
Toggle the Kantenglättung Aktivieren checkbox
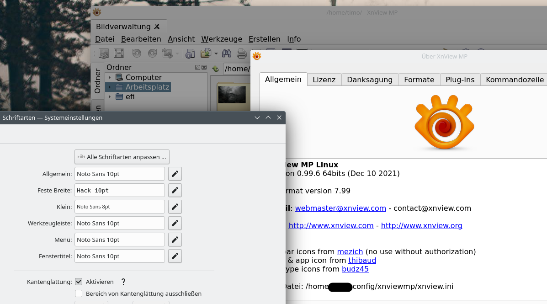pyautogui.click(x=79, y=282)
